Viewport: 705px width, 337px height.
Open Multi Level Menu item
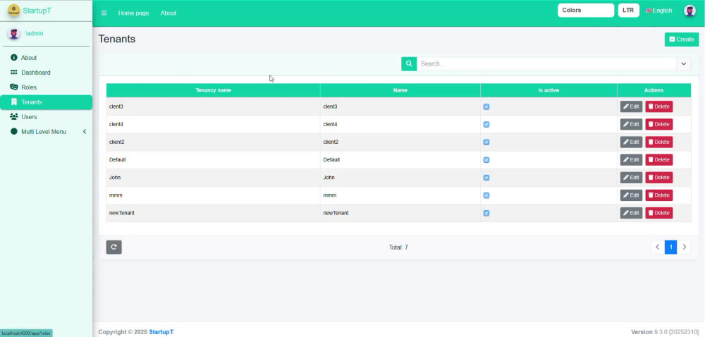46,132
